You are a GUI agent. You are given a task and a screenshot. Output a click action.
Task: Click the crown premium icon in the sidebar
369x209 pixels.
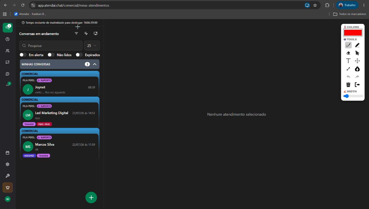tap(7, 187)
